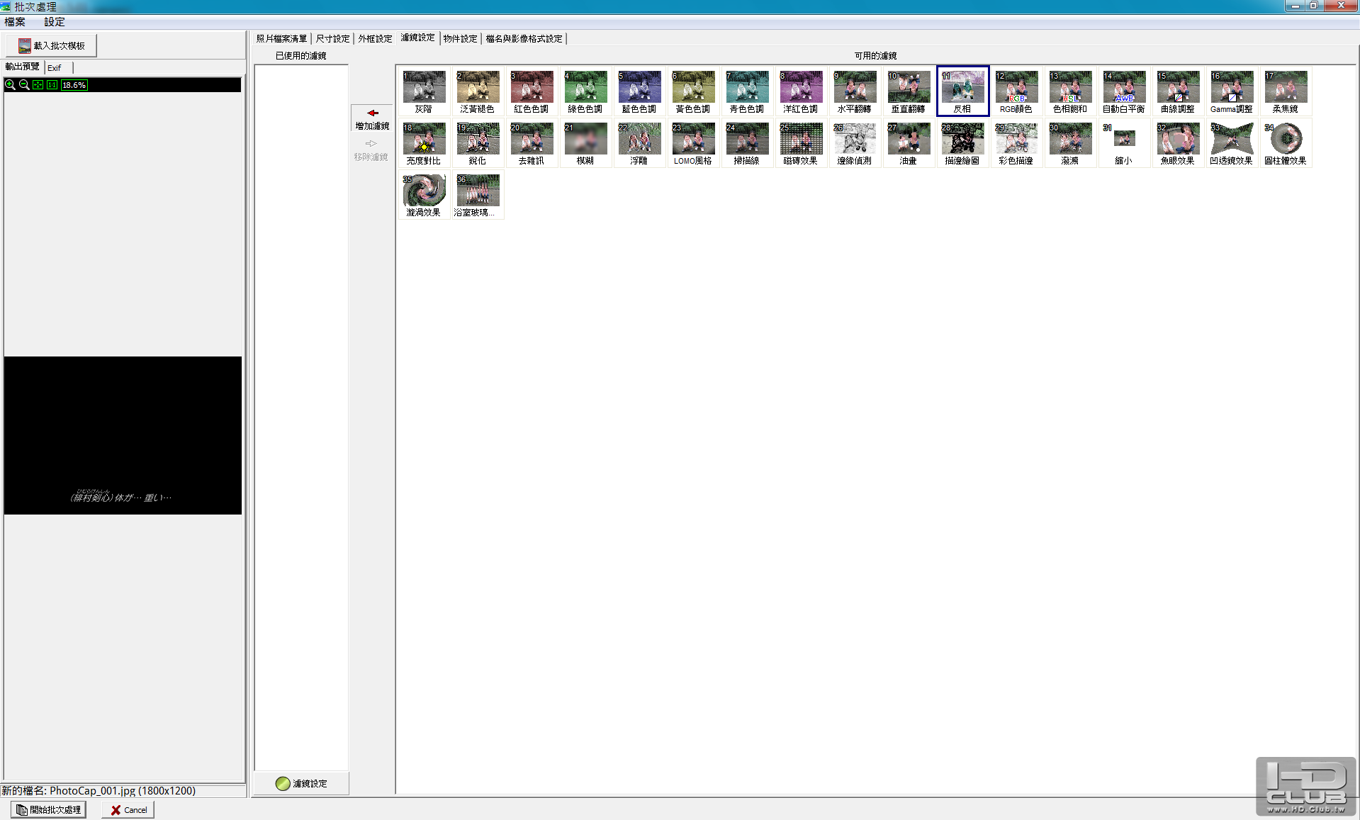Select the 泛黃褪色 sepia filter thumbnail
Viewport: 1360px width, 820px height.
[478, 92]
